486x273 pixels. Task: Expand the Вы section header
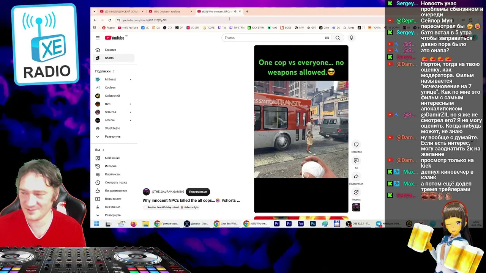pyautogui.click(x=99, y=150)
